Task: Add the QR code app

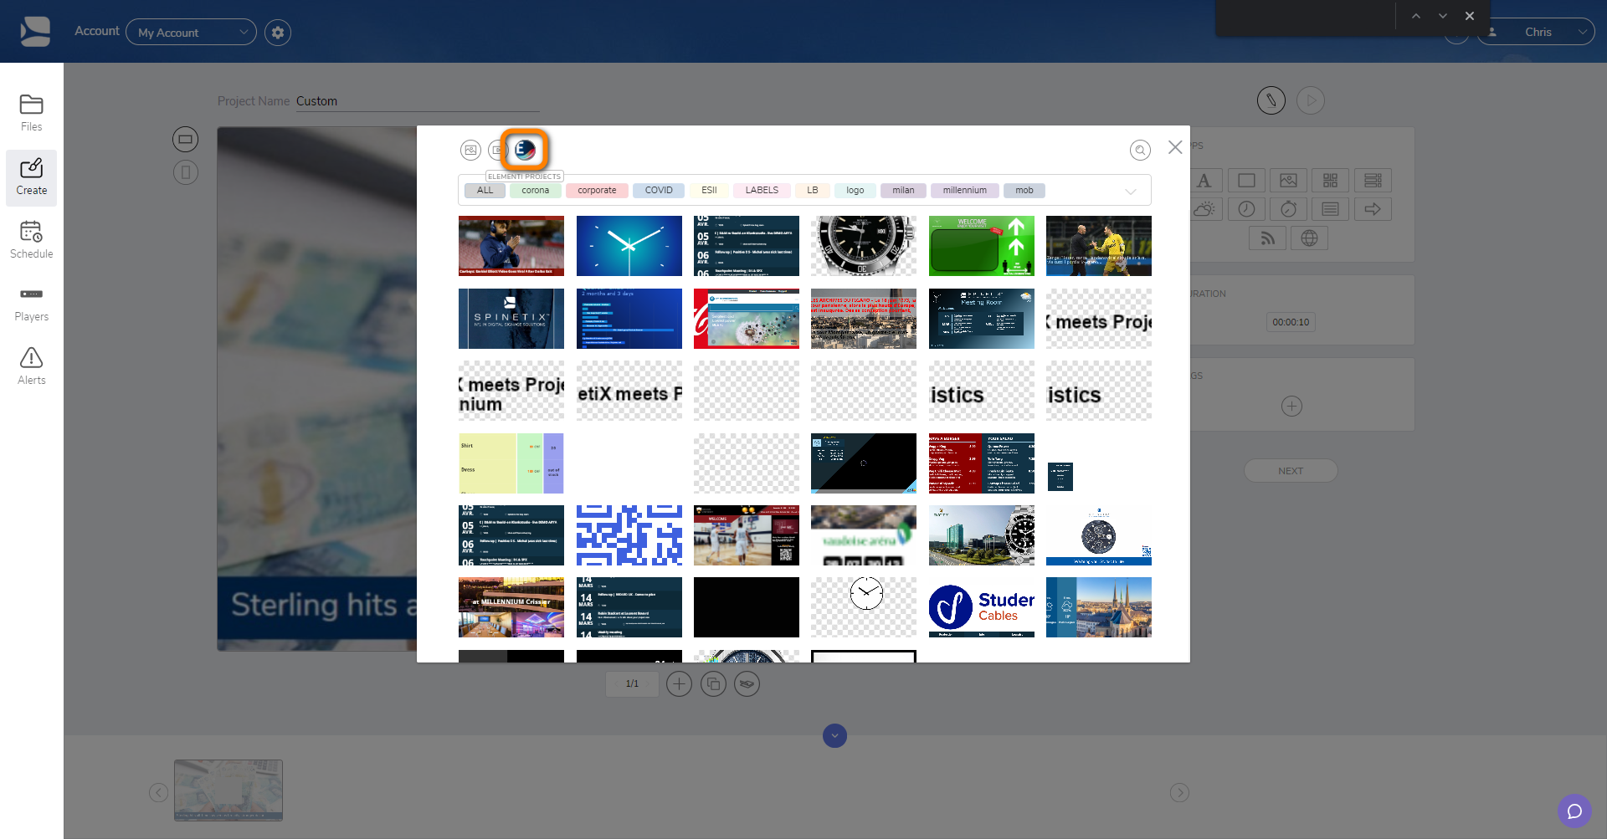Action: tap(1331, 181)
